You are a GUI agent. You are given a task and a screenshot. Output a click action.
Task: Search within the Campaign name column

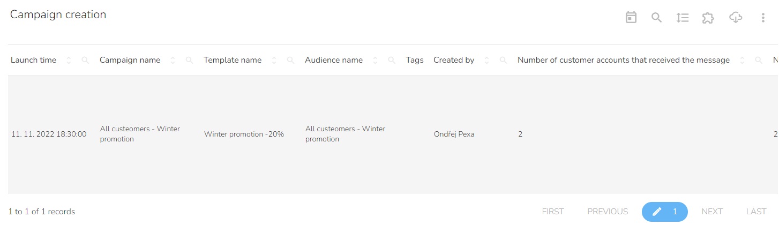coord(189,61)
